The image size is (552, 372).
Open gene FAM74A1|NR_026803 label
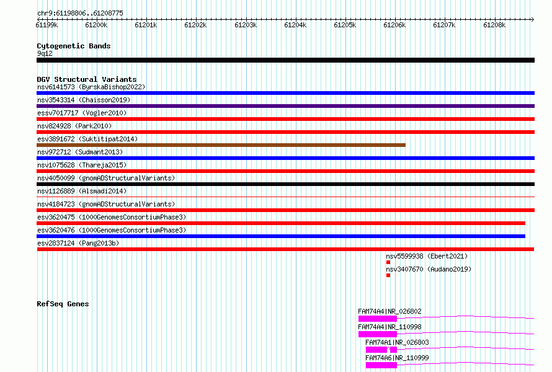coord(397,342)
